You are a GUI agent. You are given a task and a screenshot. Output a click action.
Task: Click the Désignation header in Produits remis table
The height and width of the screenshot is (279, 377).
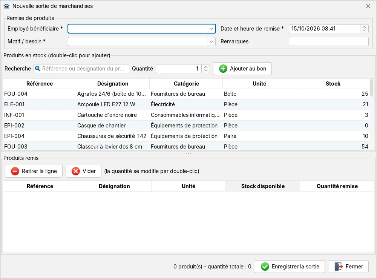114,186
